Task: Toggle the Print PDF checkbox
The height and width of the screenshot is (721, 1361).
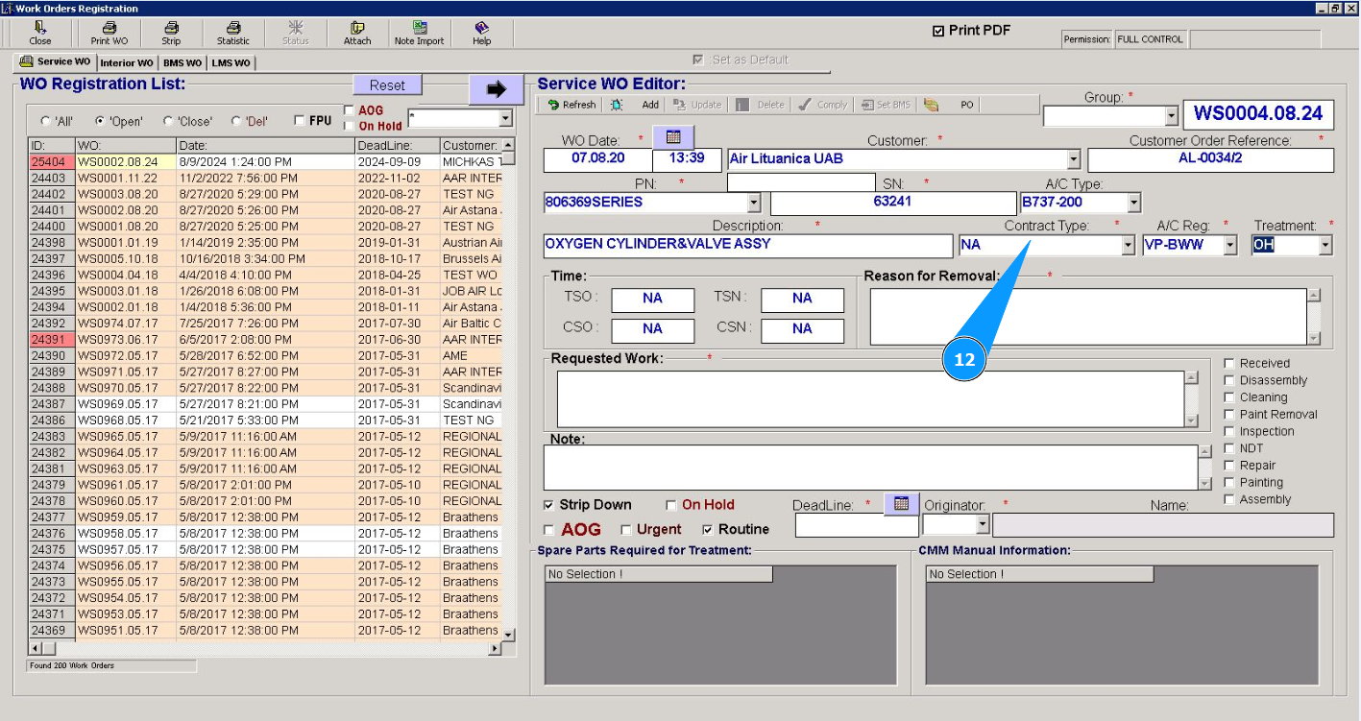Action: 938,31
